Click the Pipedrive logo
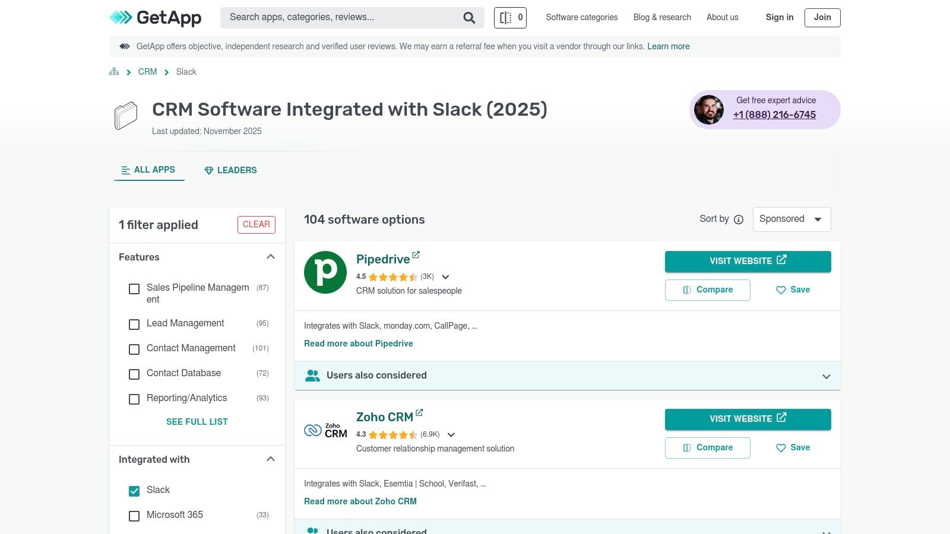Image resolution: width=950 pixels, height=534 pixels. pos(325,272)
